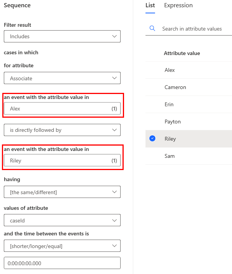Select the List tab
The height and width of the screenshot is (274, 232).
coord(150,5)
